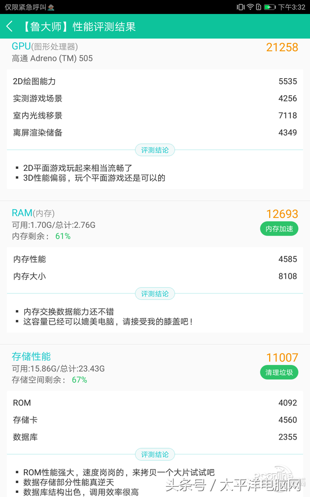This screenshot has height=497, width=310.
Task: Select the 离屏渲染储备 row
Action: click(x=155, y=133)
